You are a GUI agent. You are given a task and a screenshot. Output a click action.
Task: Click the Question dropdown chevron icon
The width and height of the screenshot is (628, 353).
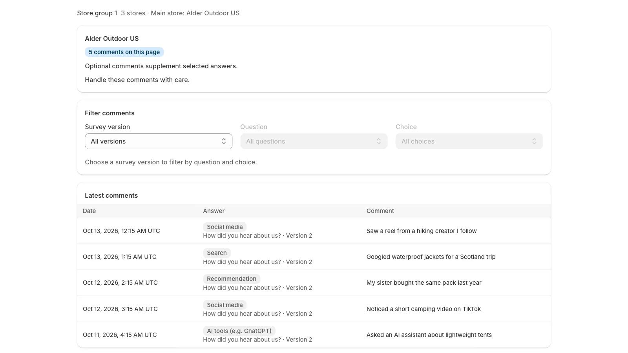click(379, 141)
